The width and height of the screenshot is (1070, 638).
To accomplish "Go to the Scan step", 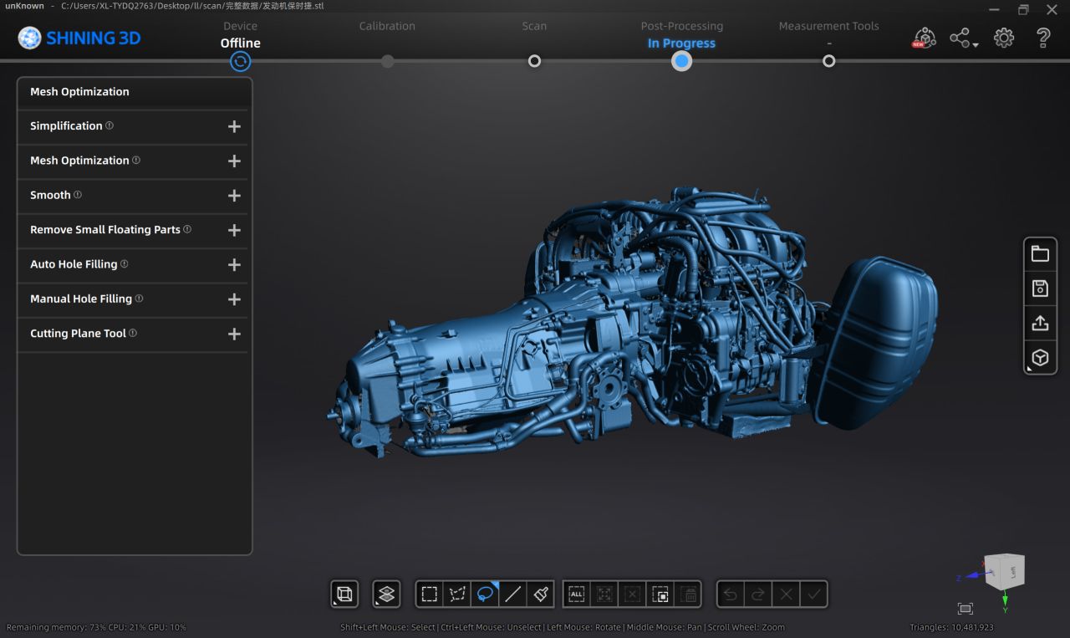I will tap(534, 26).
